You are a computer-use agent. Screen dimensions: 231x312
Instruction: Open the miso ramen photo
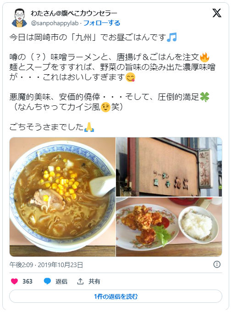coord(62,197)
